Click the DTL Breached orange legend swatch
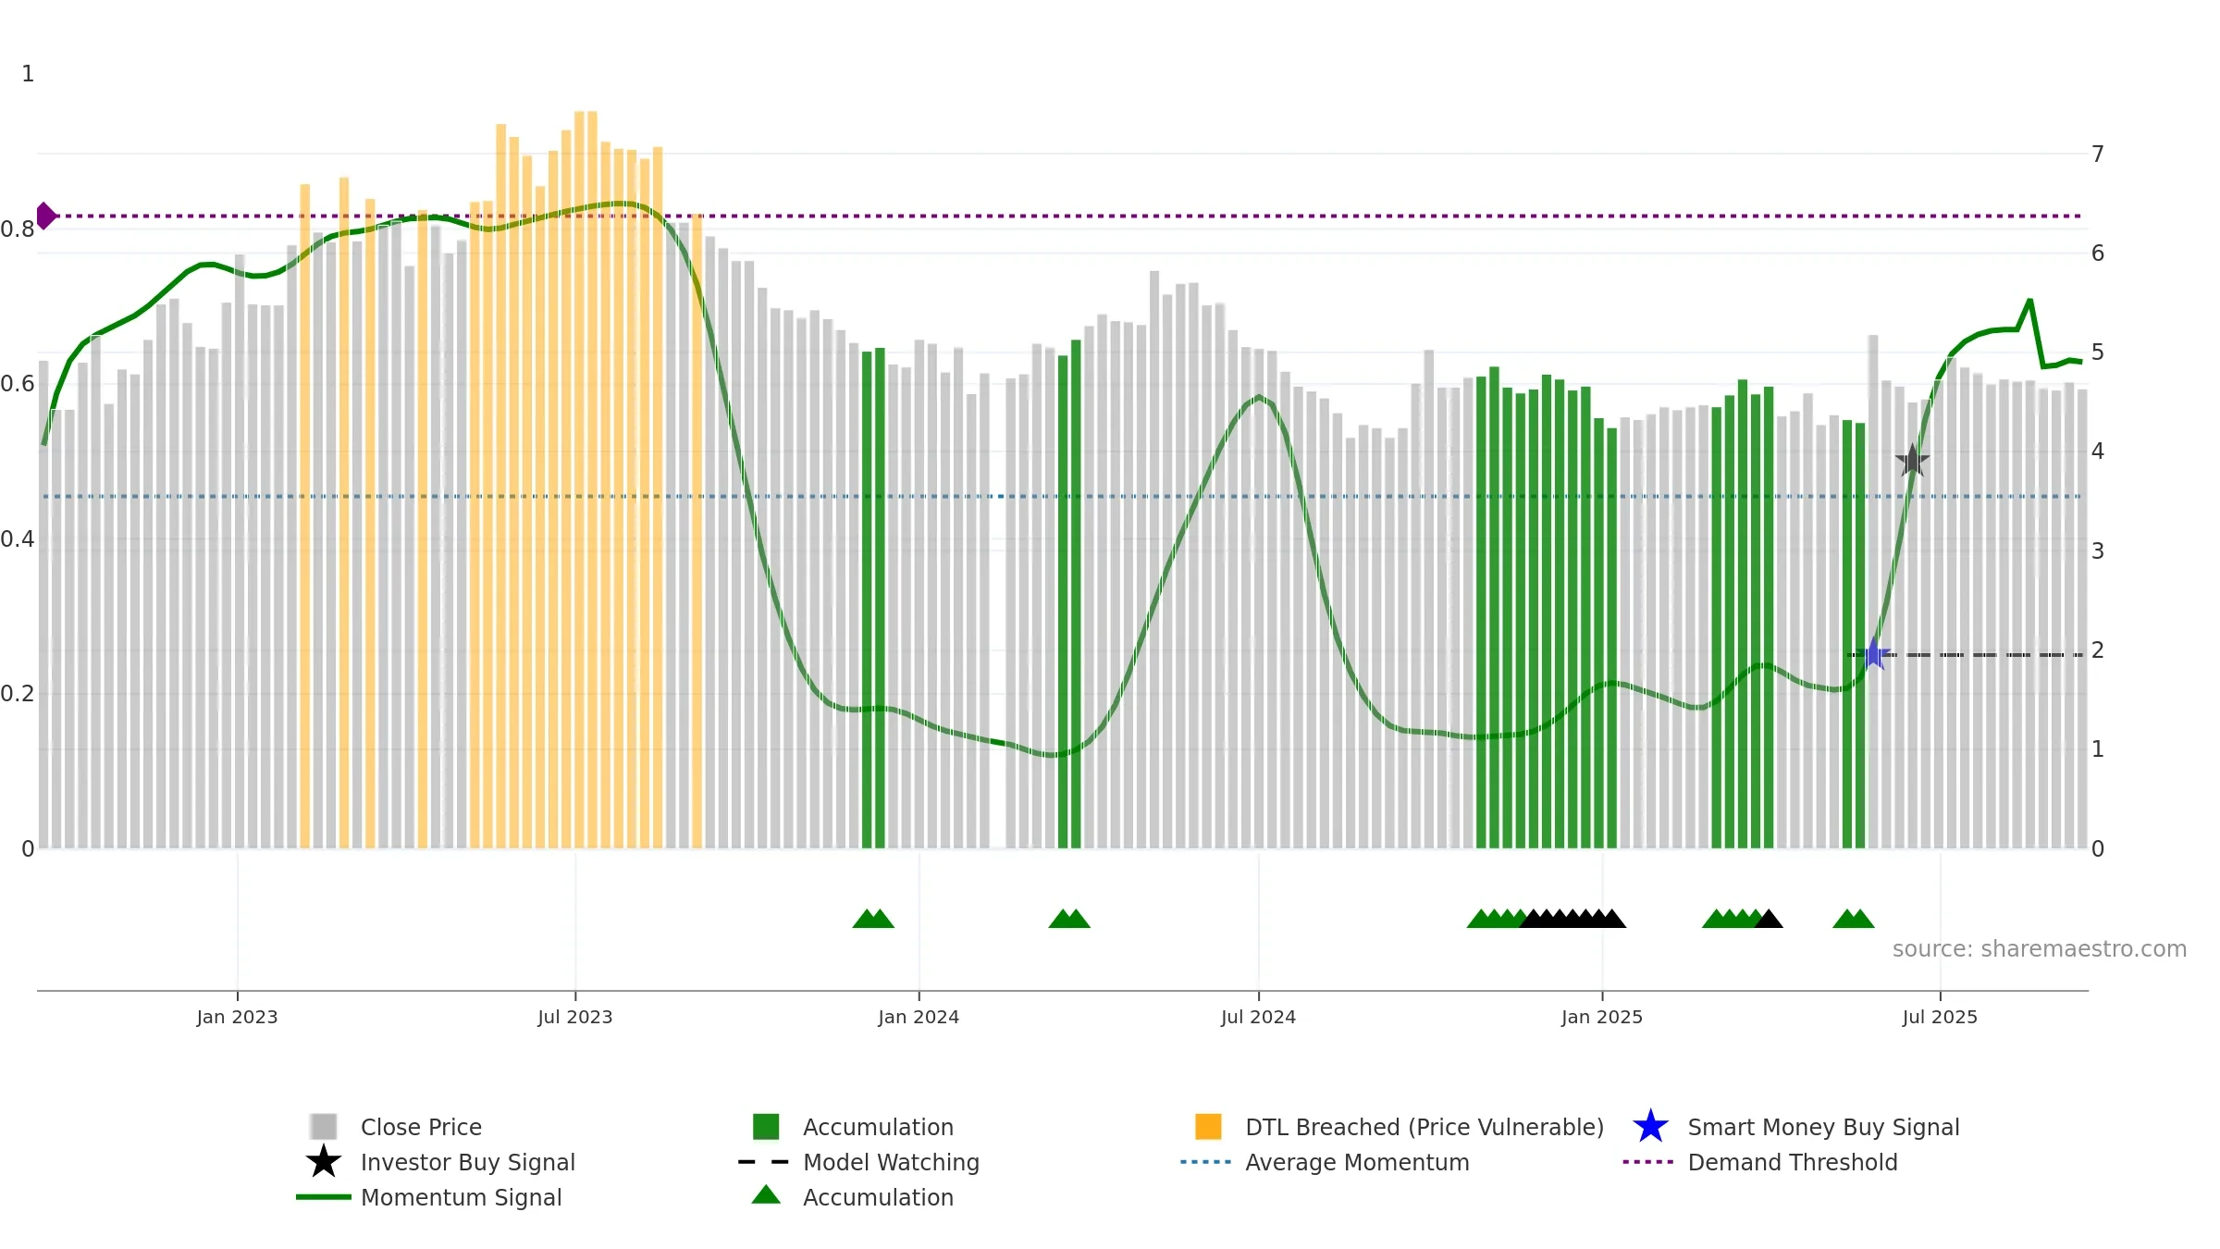The image size is (2220, 1249). point(1208,1126)
